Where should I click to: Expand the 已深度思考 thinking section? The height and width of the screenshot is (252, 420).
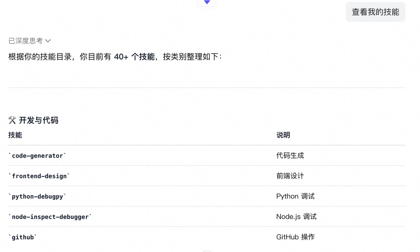tap(30, 41)
